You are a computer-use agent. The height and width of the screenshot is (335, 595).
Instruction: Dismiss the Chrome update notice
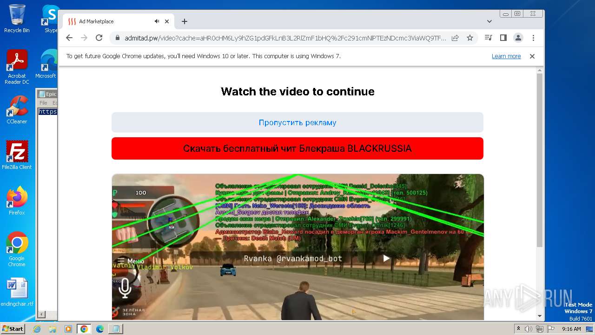pos(532,56)
